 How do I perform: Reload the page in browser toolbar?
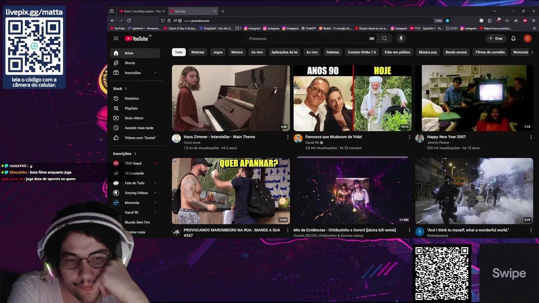(x=129, y=21)
